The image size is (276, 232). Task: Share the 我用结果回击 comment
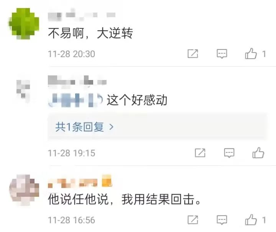point(193,220)
